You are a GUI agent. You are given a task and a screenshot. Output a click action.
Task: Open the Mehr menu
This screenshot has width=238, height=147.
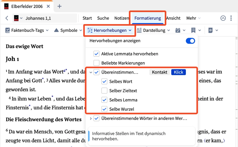point(193,18)
